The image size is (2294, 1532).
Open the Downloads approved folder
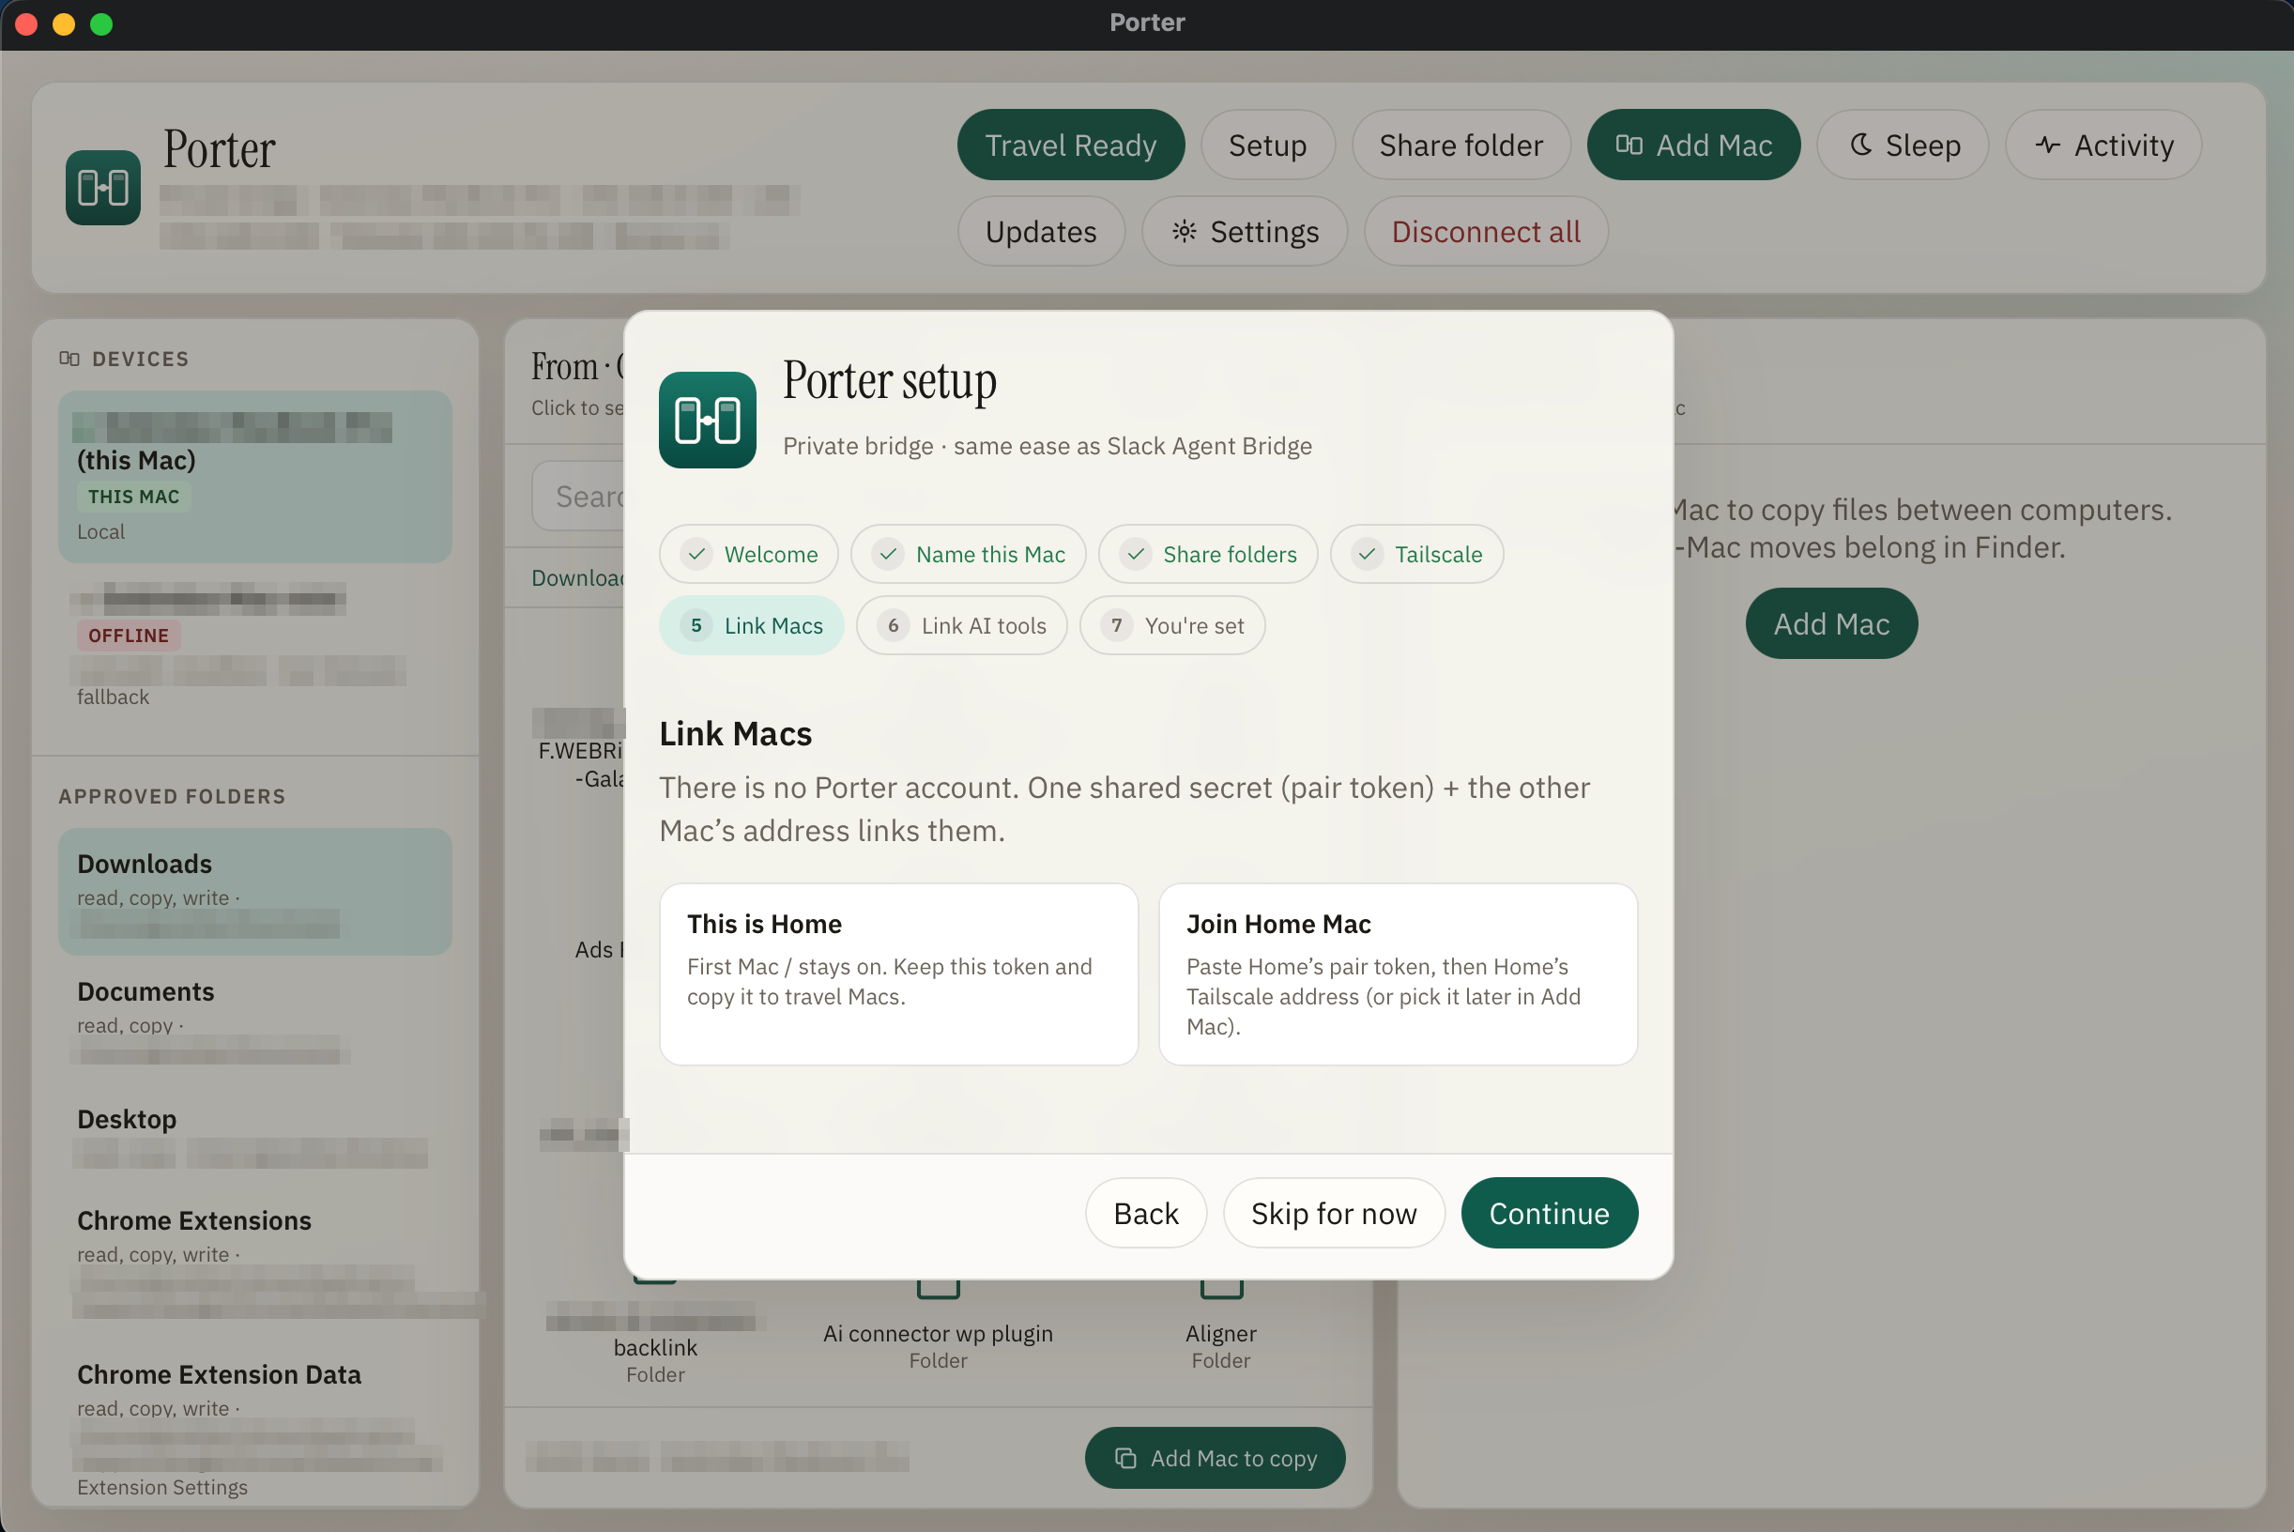click(x=255, y=891)
